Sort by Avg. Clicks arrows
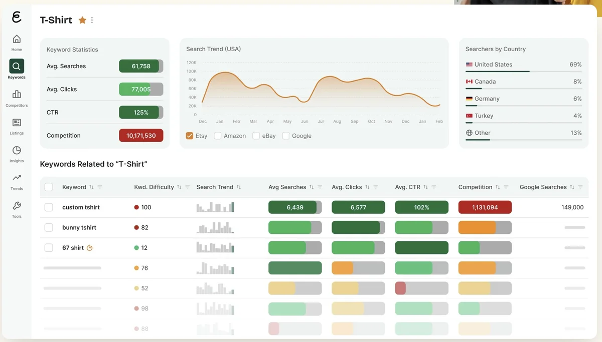Screen dimensions: 602x342 click(367, 187)
